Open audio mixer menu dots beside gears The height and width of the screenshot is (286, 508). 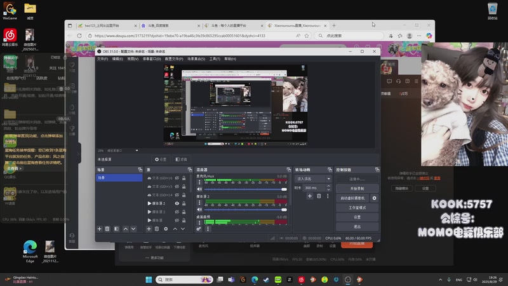[208, 229]
